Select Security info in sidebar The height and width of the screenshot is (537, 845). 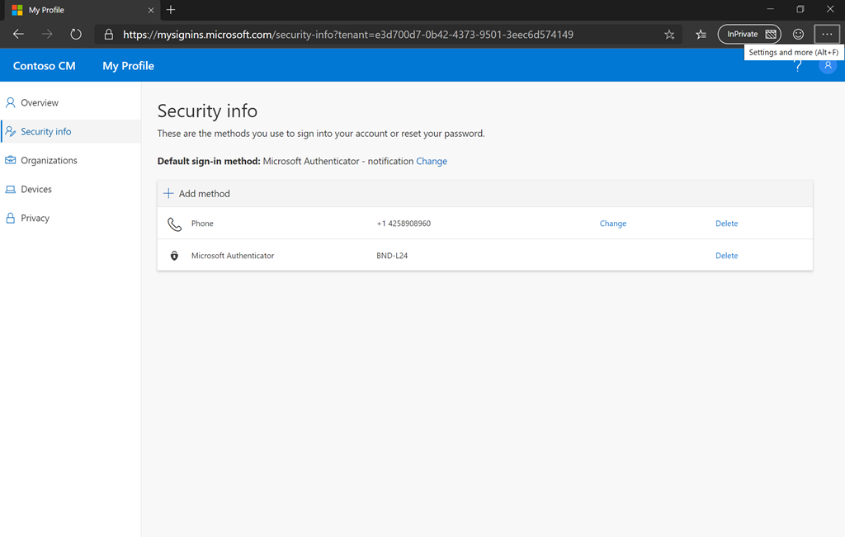pos(46,132)
